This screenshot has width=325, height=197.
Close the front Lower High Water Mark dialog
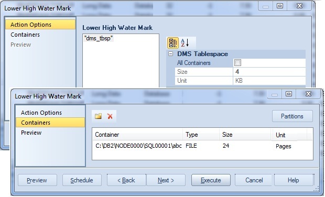[x=309, y=94]
